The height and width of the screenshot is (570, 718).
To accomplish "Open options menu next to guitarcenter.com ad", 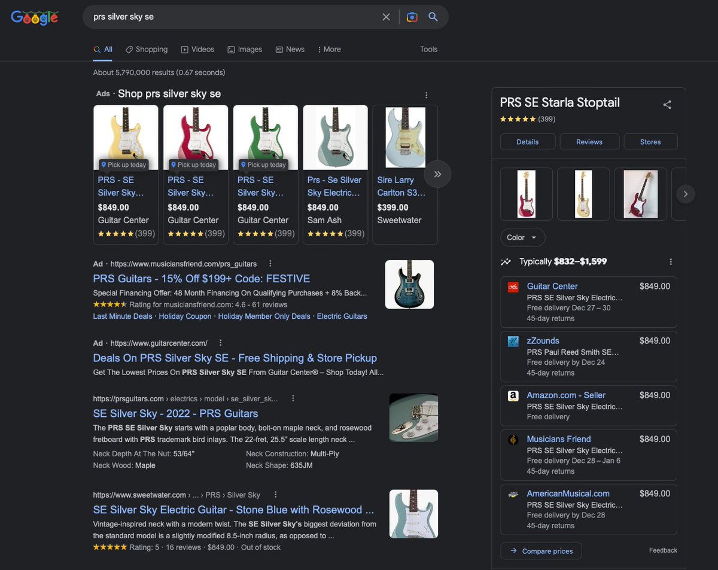I will tap(221, 343).
